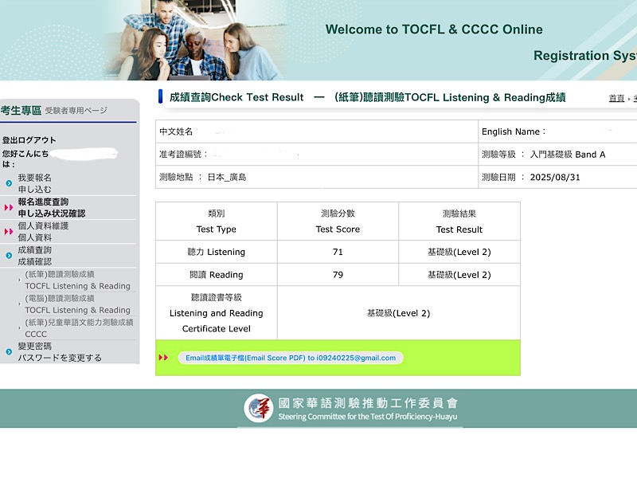
Task: Click red arrow icon beside 報名進度查詢
Action: coord(9,208)
